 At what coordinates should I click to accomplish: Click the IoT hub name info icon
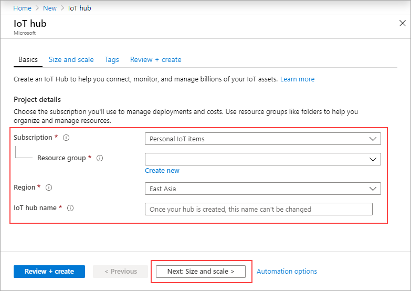click(70, 208)
